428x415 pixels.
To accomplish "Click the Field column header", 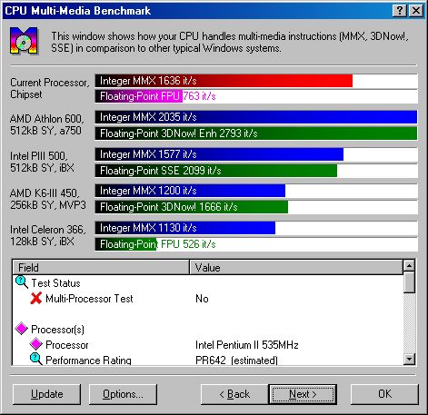I will pyautogui.click(x=101, y=267).
